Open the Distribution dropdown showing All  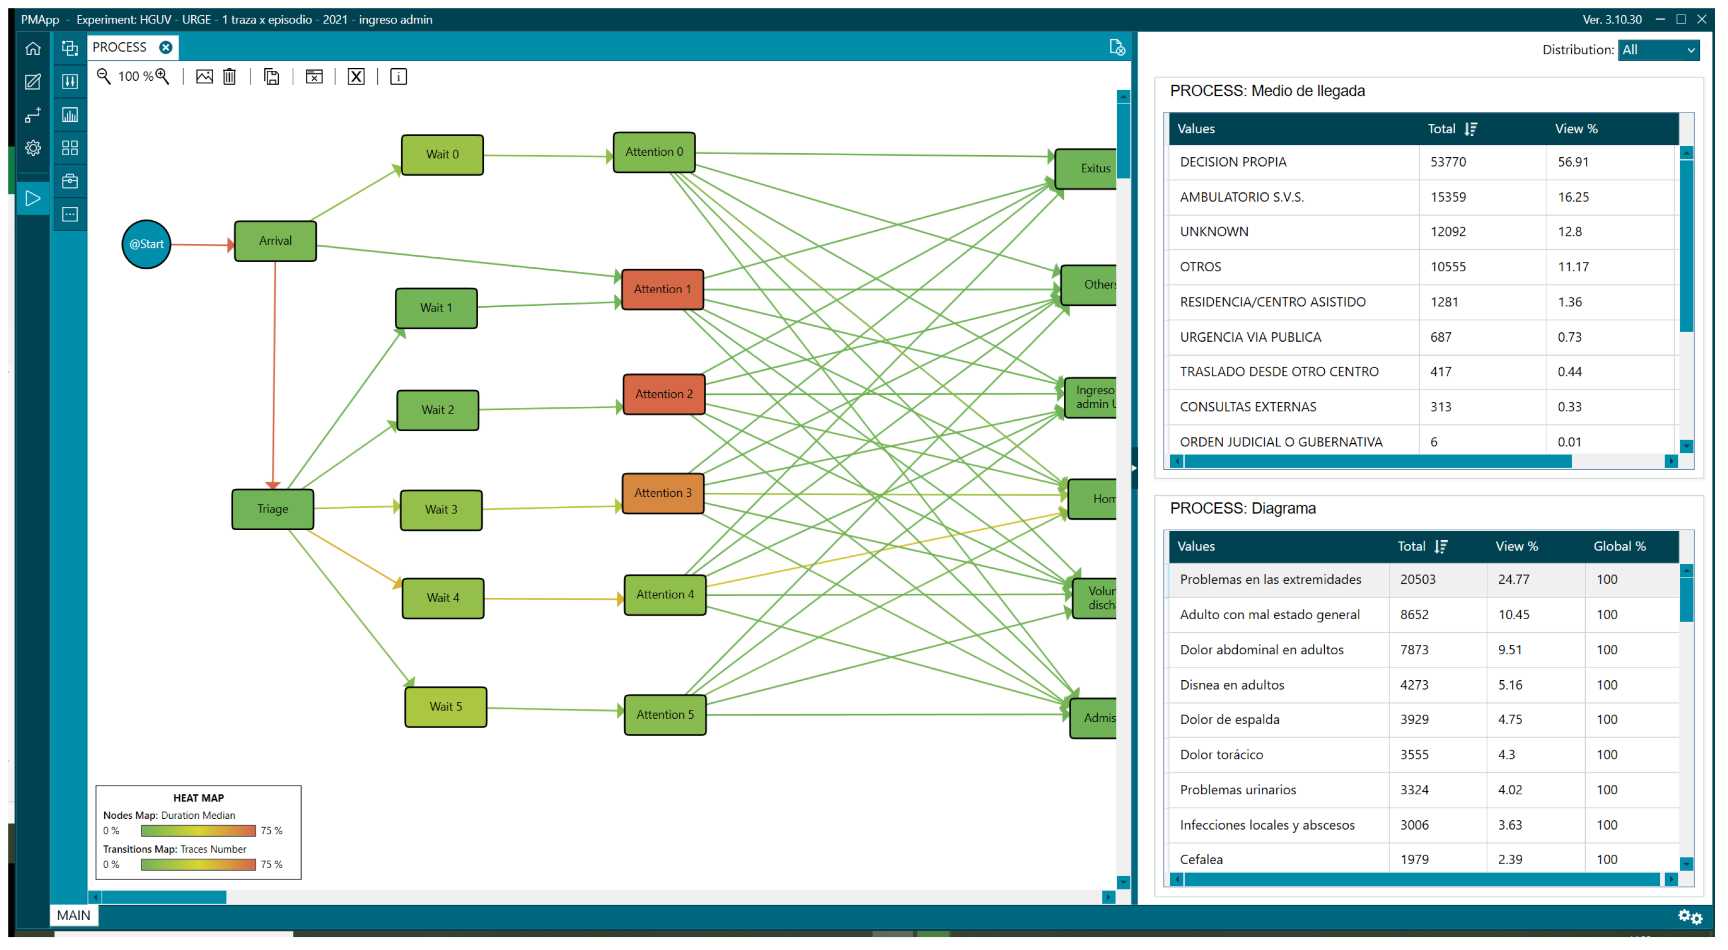(x=1658, y=49)
